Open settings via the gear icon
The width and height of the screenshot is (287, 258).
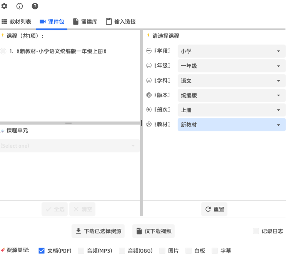tap(4, 6)
